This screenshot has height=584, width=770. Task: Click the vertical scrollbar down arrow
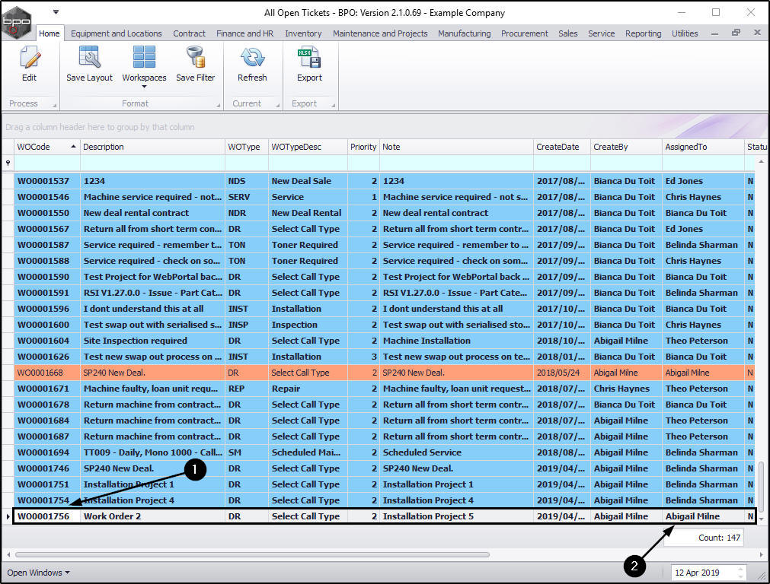click(762, 517)
